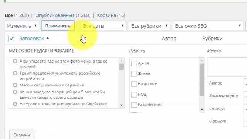Check the НОД category box
Viewport: 247px width, 139px height.
[134, 94]
